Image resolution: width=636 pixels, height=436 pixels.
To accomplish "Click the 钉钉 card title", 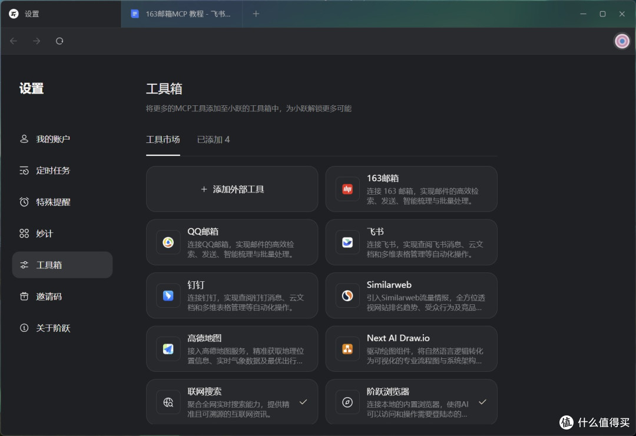I will pos(196,285).
